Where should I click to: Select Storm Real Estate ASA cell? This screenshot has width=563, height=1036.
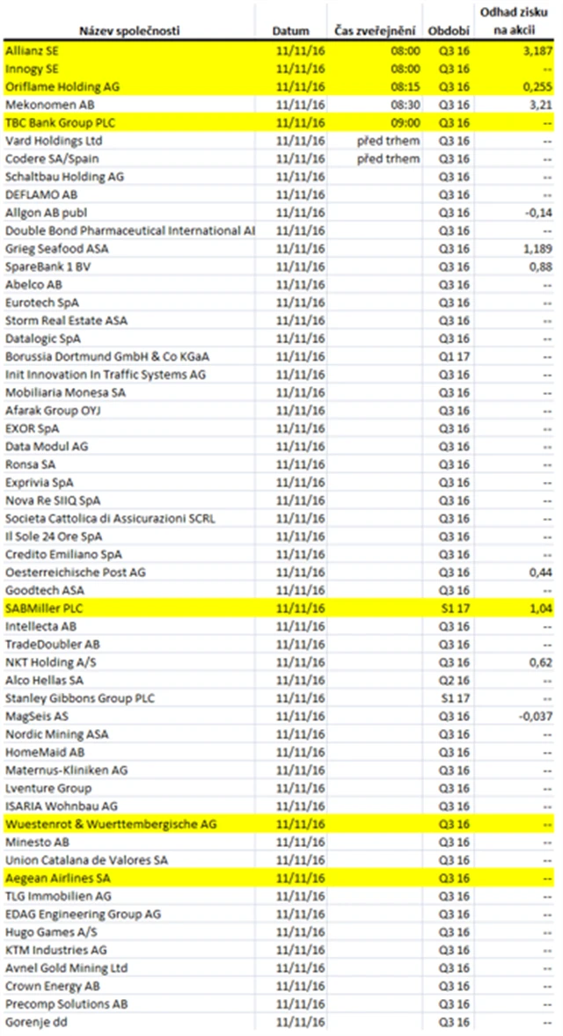coord(67,320)
